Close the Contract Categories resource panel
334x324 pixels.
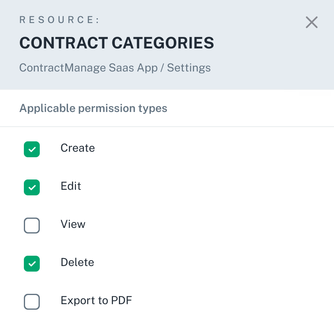coord(312,22)
